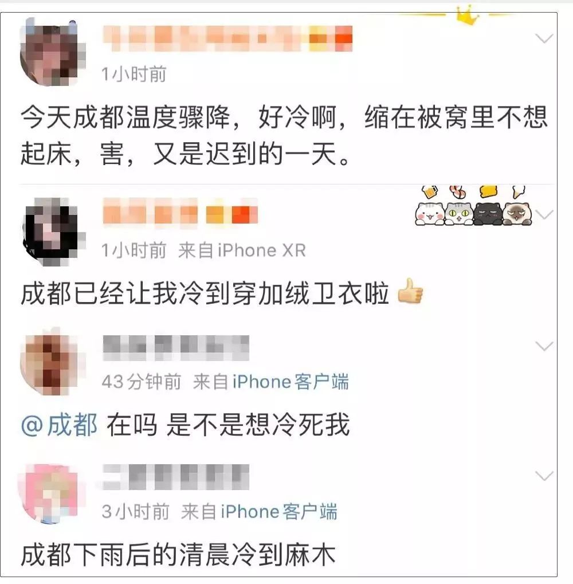Click the crown badge icon at top
Image resolution: width=573 pixels, height=584 pixels.
point(467,15)
